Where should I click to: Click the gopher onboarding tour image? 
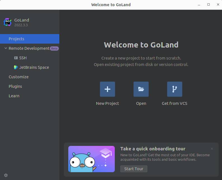(x=92, y=159)
